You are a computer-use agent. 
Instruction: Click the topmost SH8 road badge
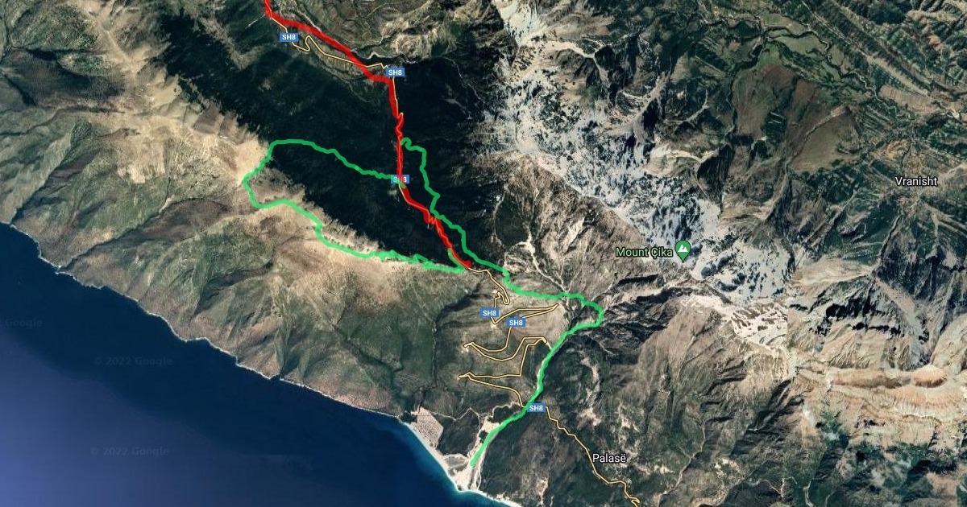(288, 37)
